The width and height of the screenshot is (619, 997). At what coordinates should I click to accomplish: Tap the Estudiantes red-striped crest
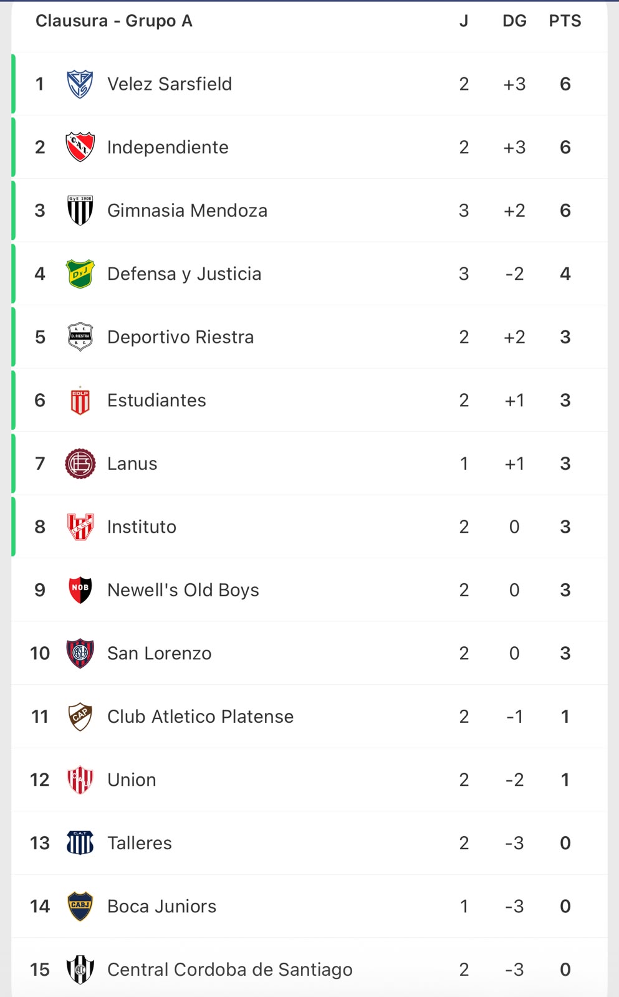(80, 401)
